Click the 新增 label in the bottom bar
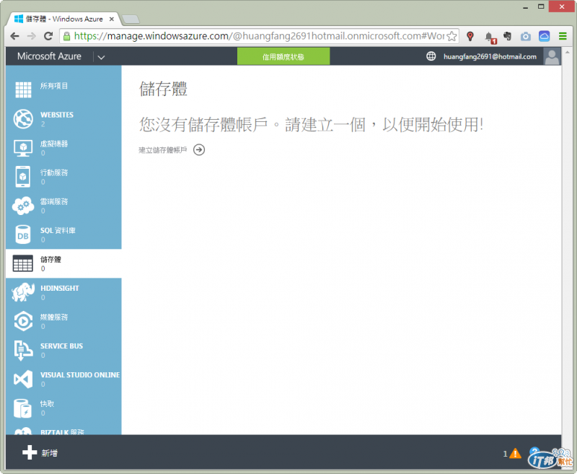577x474 pixels. (x=49, y=453)
